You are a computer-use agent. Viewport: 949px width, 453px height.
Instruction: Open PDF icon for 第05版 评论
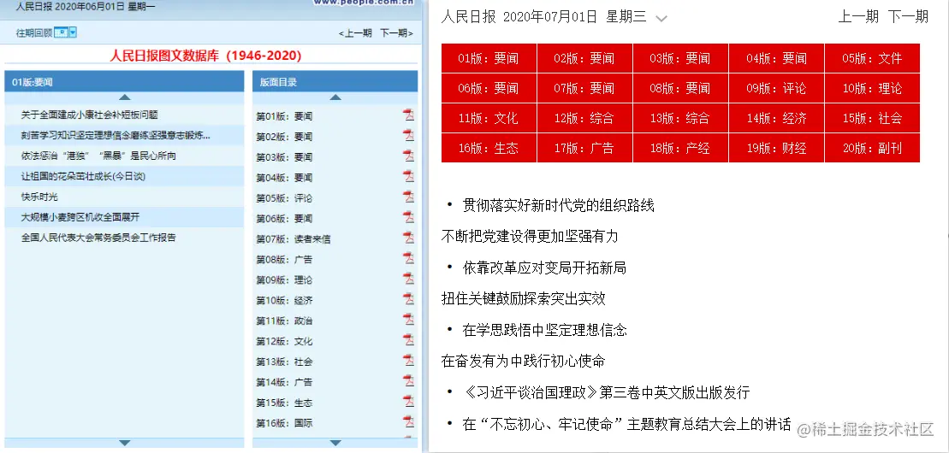pyautogui.click(x=409, y=197)
